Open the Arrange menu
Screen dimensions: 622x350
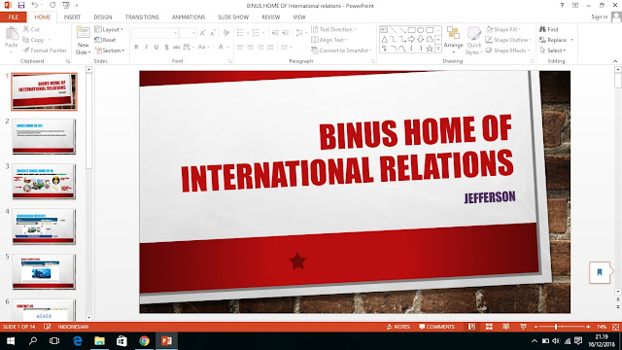click(453, 40)
